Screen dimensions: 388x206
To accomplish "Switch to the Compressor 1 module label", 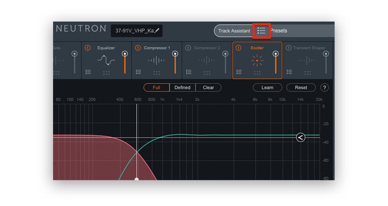I will point(157,48).
